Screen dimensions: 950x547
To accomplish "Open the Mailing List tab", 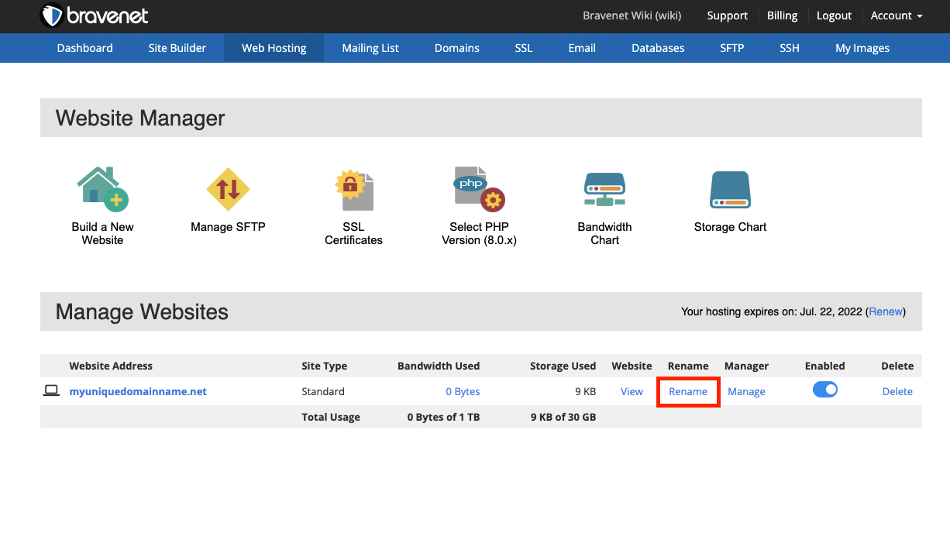I will tap(370, 48).
